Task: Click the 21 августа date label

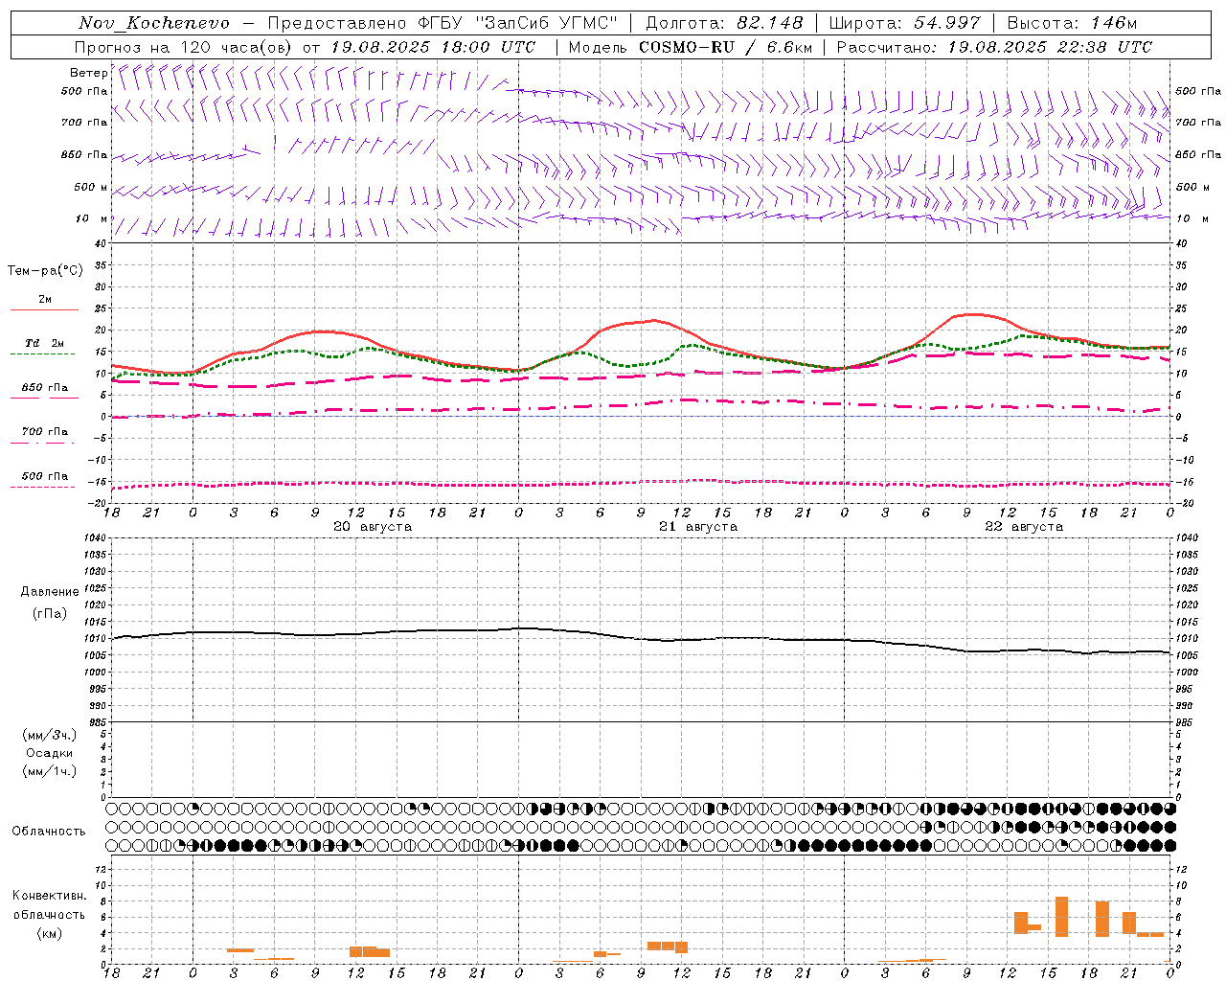Action: click(x=698, y=527)
